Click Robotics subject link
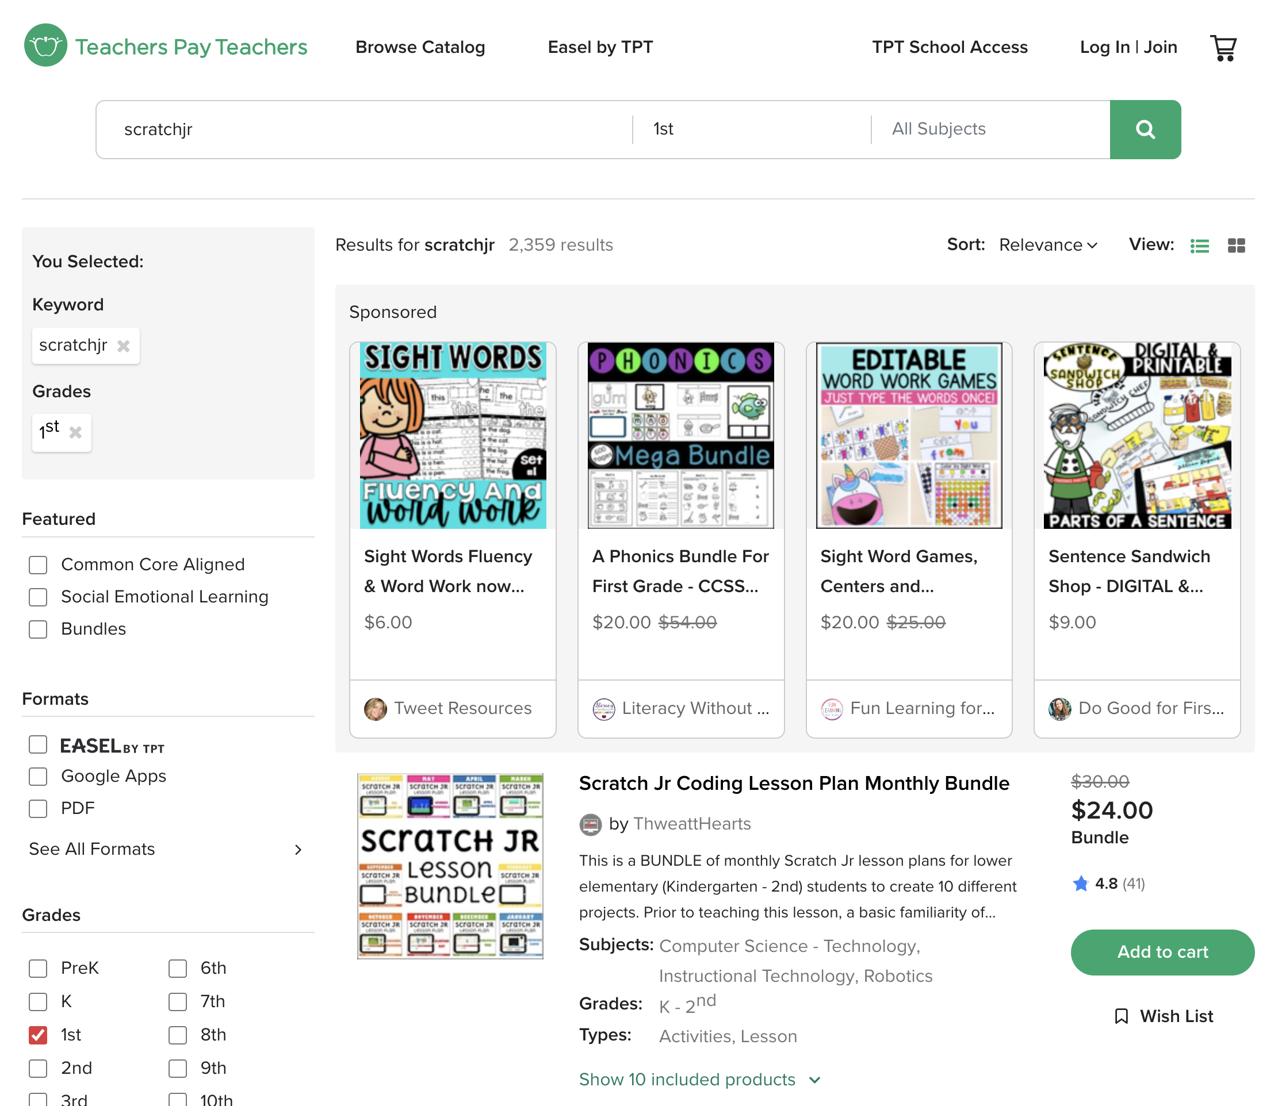 click(898, 976)
